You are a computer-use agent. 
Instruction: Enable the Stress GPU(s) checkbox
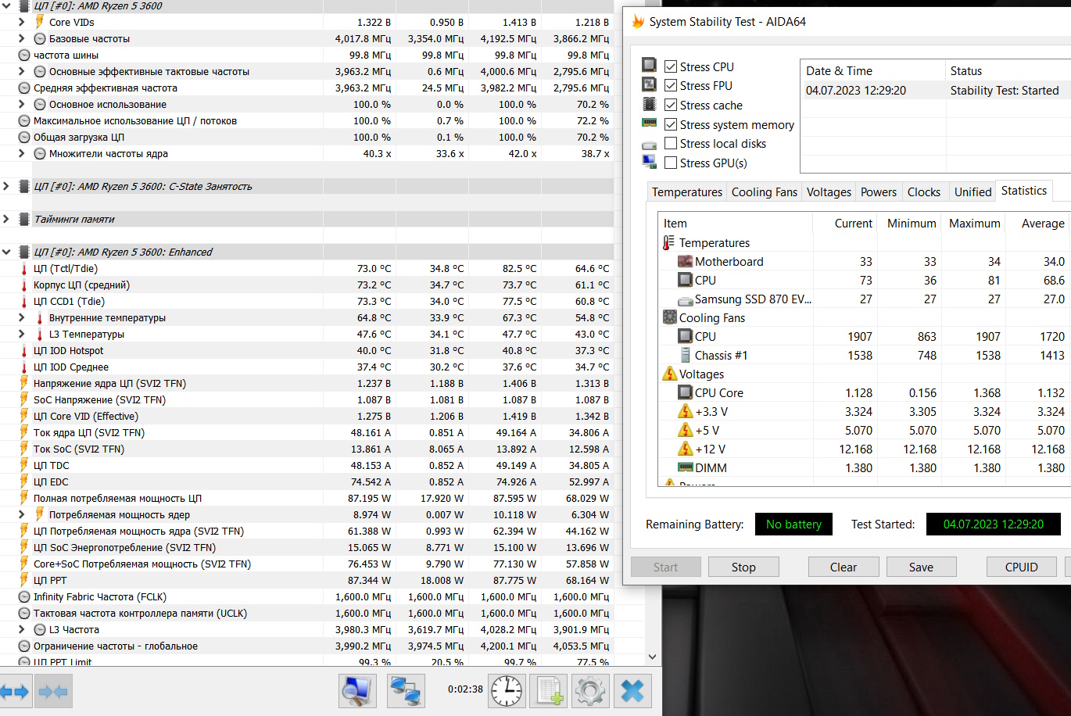point(671,163)
